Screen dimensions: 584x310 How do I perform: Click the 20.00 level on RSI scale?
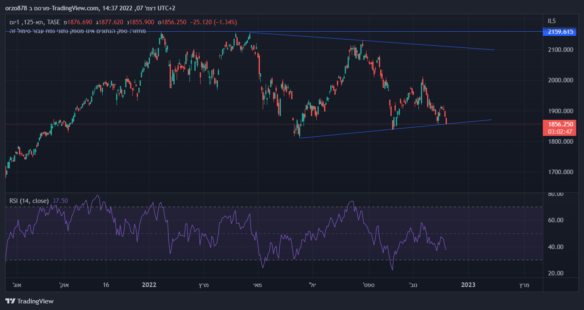click(x=556, y=273)
